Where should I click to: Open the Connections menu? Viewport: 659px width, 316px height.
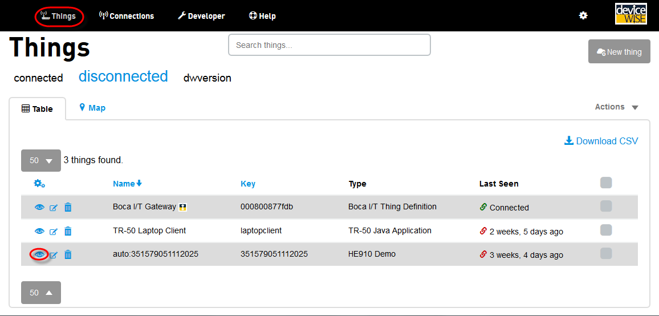tap(127, 16)
